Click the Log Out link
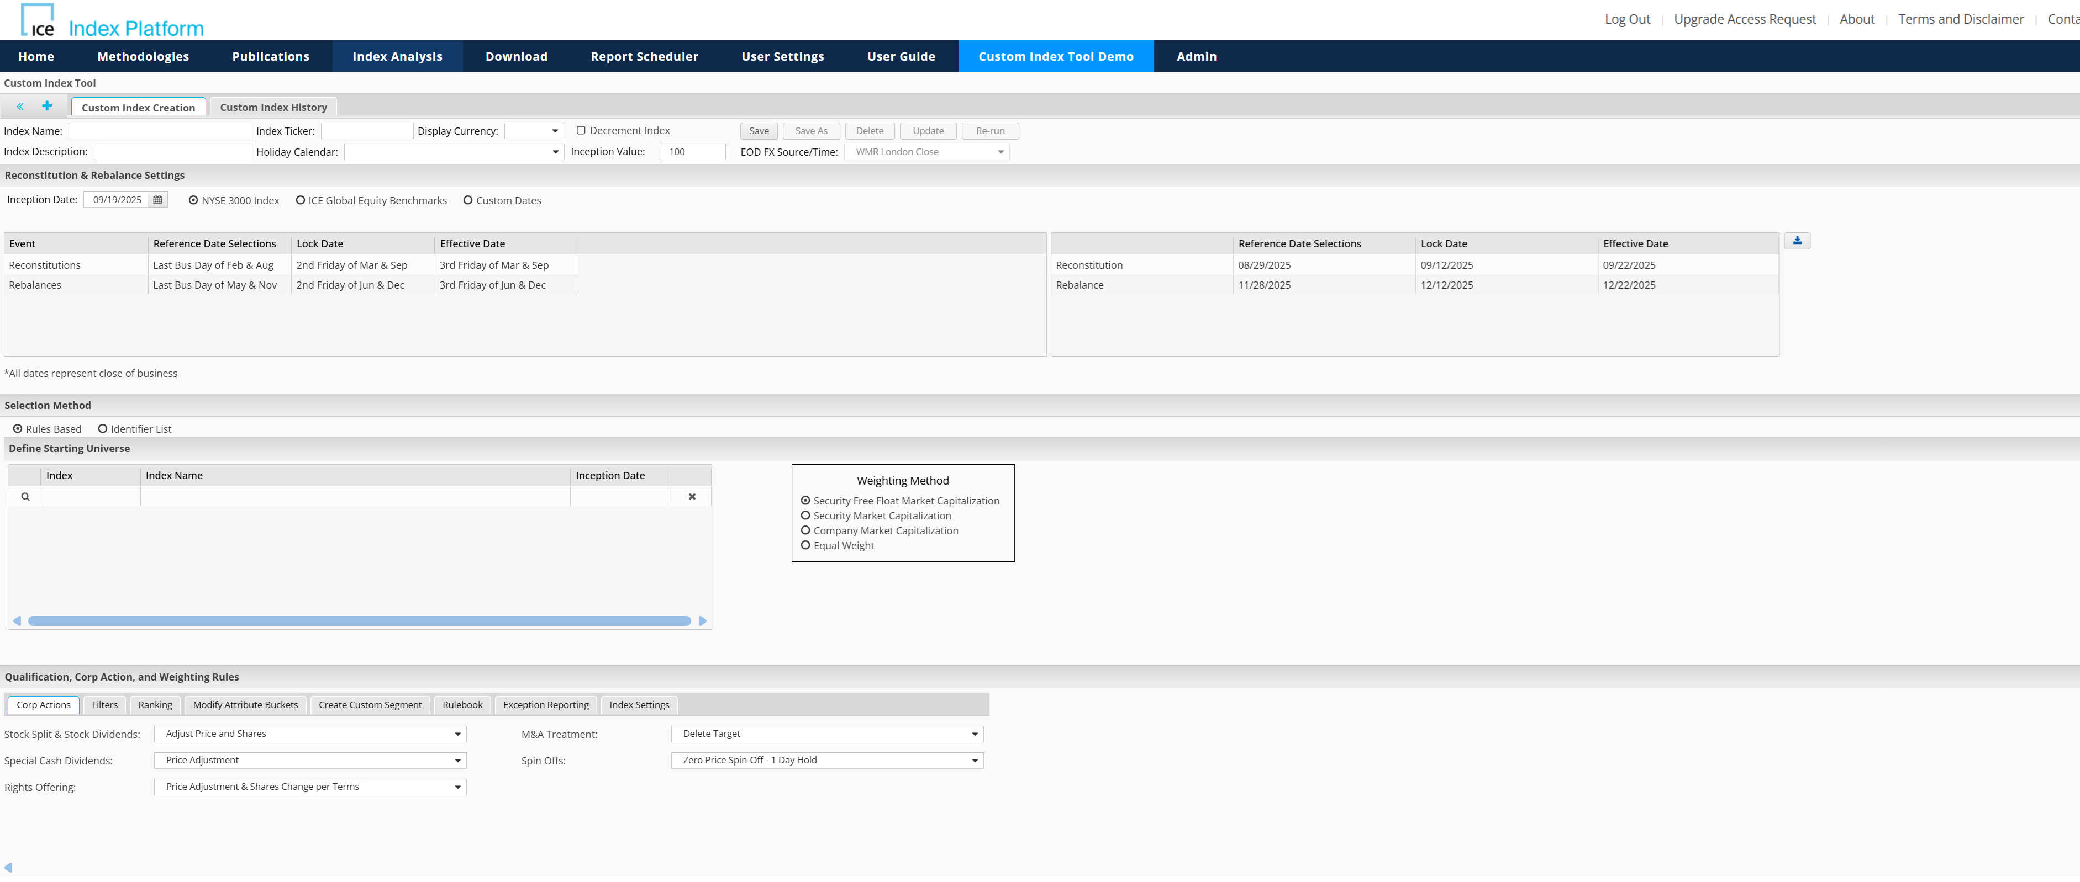 click(1627, 19)
